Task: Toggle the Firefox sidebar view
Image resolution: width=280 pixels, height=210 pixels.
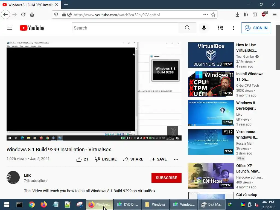Action: 255,15
